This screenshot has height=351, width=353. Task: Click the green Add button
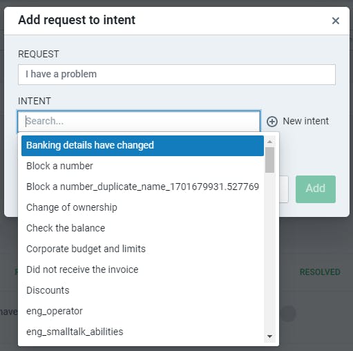(316, 189)
